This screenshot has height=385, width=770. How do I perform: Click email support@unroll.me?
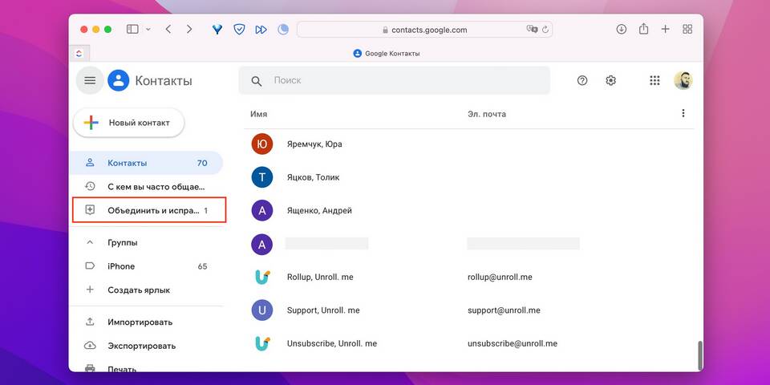(x=504, y=310)
